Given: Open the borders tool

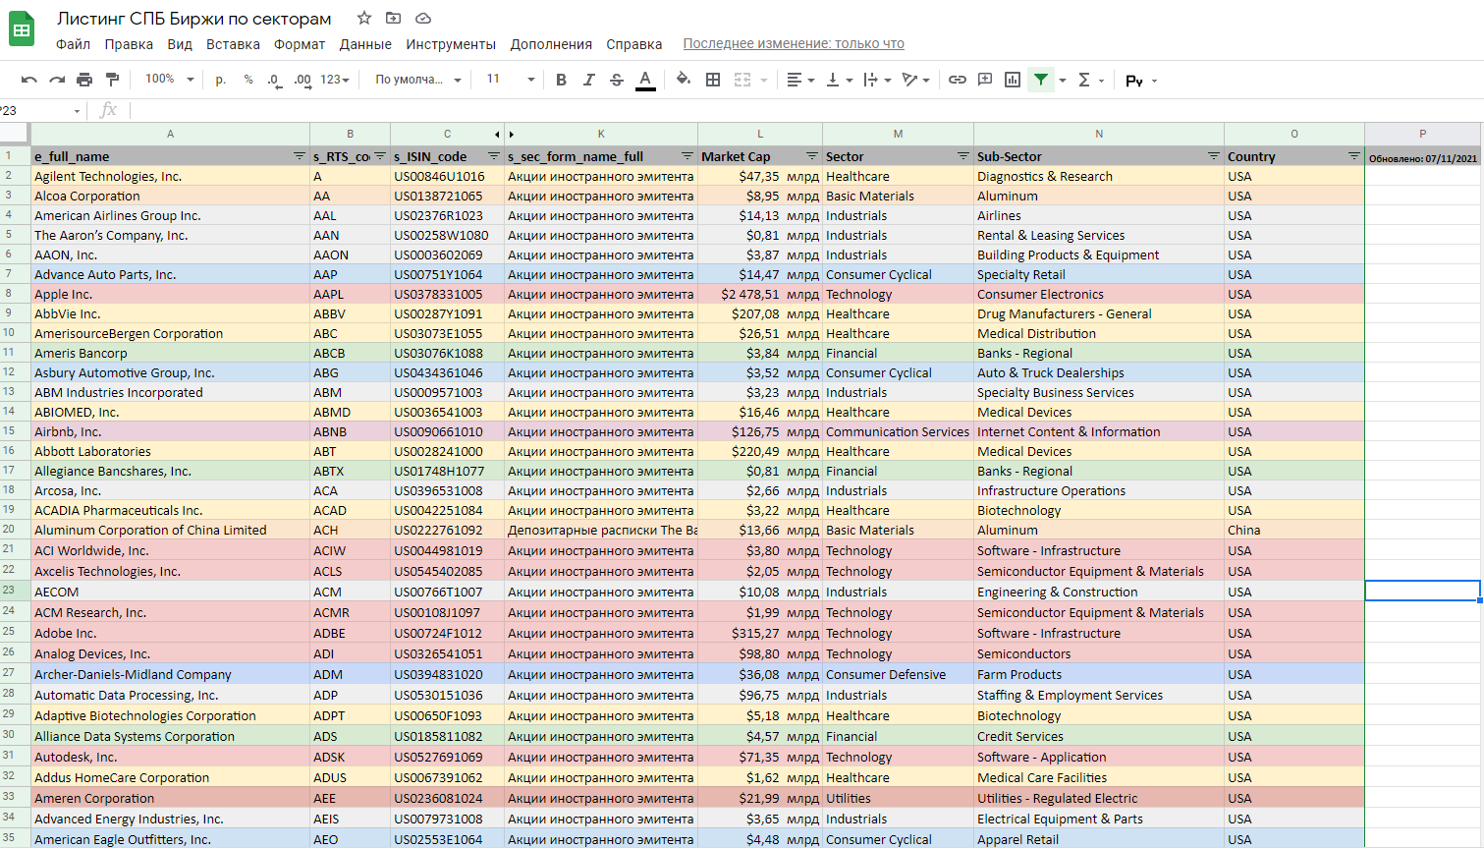Looking at the screenshot, I should 713,80.
